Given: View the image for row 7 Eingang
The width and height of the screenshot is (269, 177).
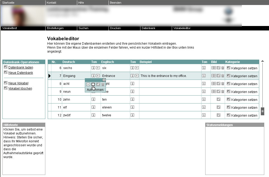Looking at the screenshot, I should (214, 76).
